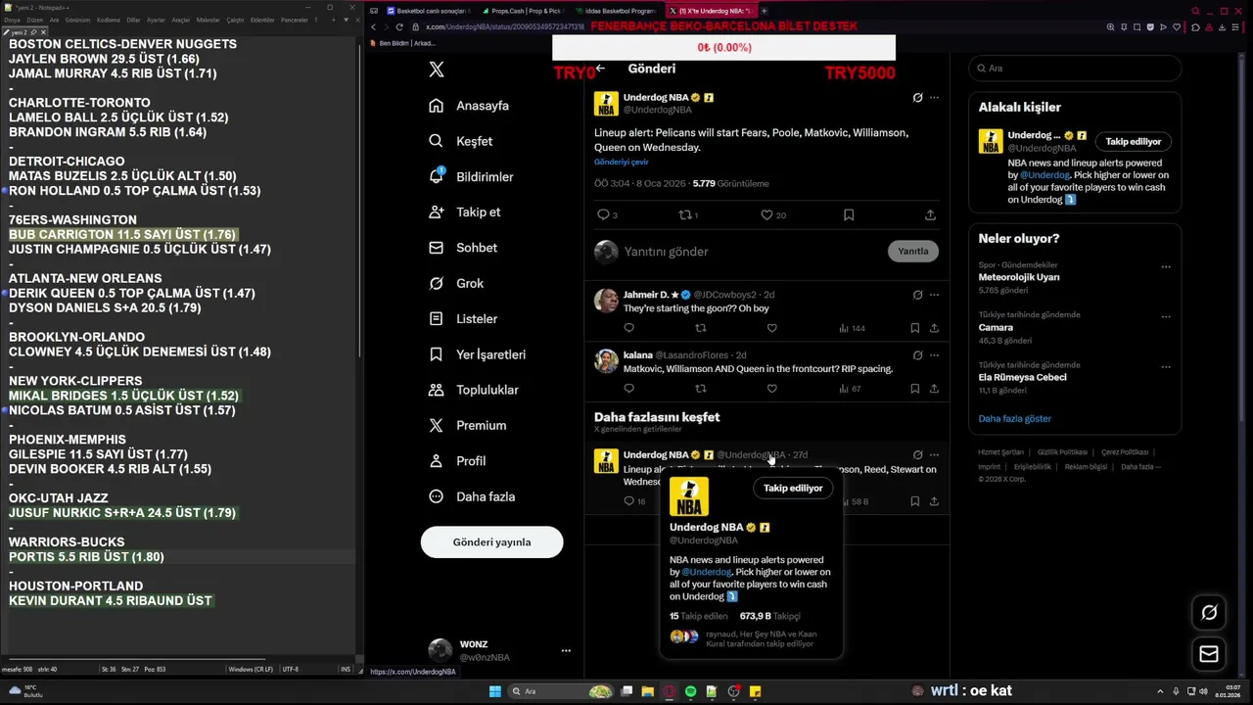Click Windows Start button
The width and height of the screenshot is (1253, 705).
[495, 691]
